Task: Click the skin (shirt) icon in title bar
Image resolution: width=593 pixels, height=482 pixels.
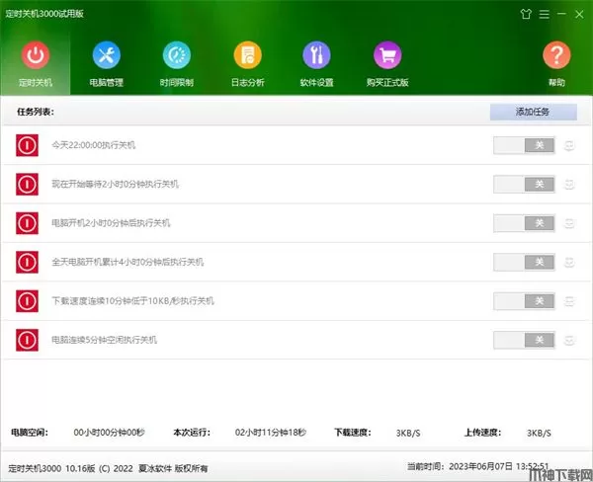Action: (x=526, y=15)
